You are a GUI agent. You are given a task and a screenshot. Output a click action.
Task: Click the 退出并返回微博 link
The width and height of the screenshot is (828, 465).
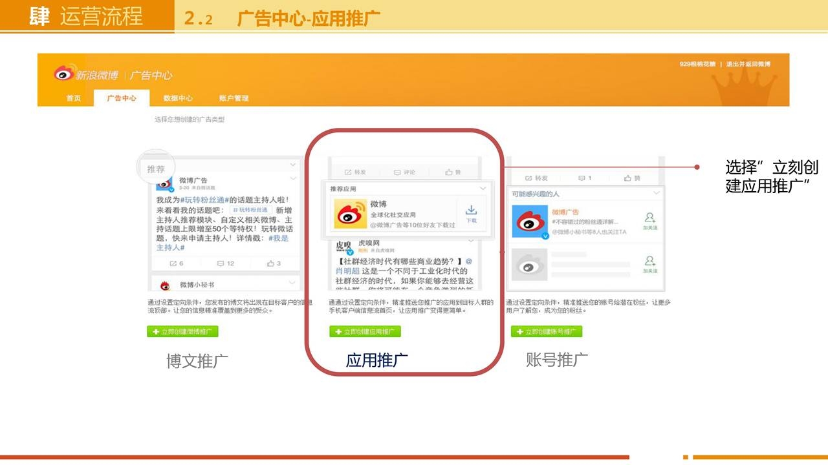click(x=748, y=64)
